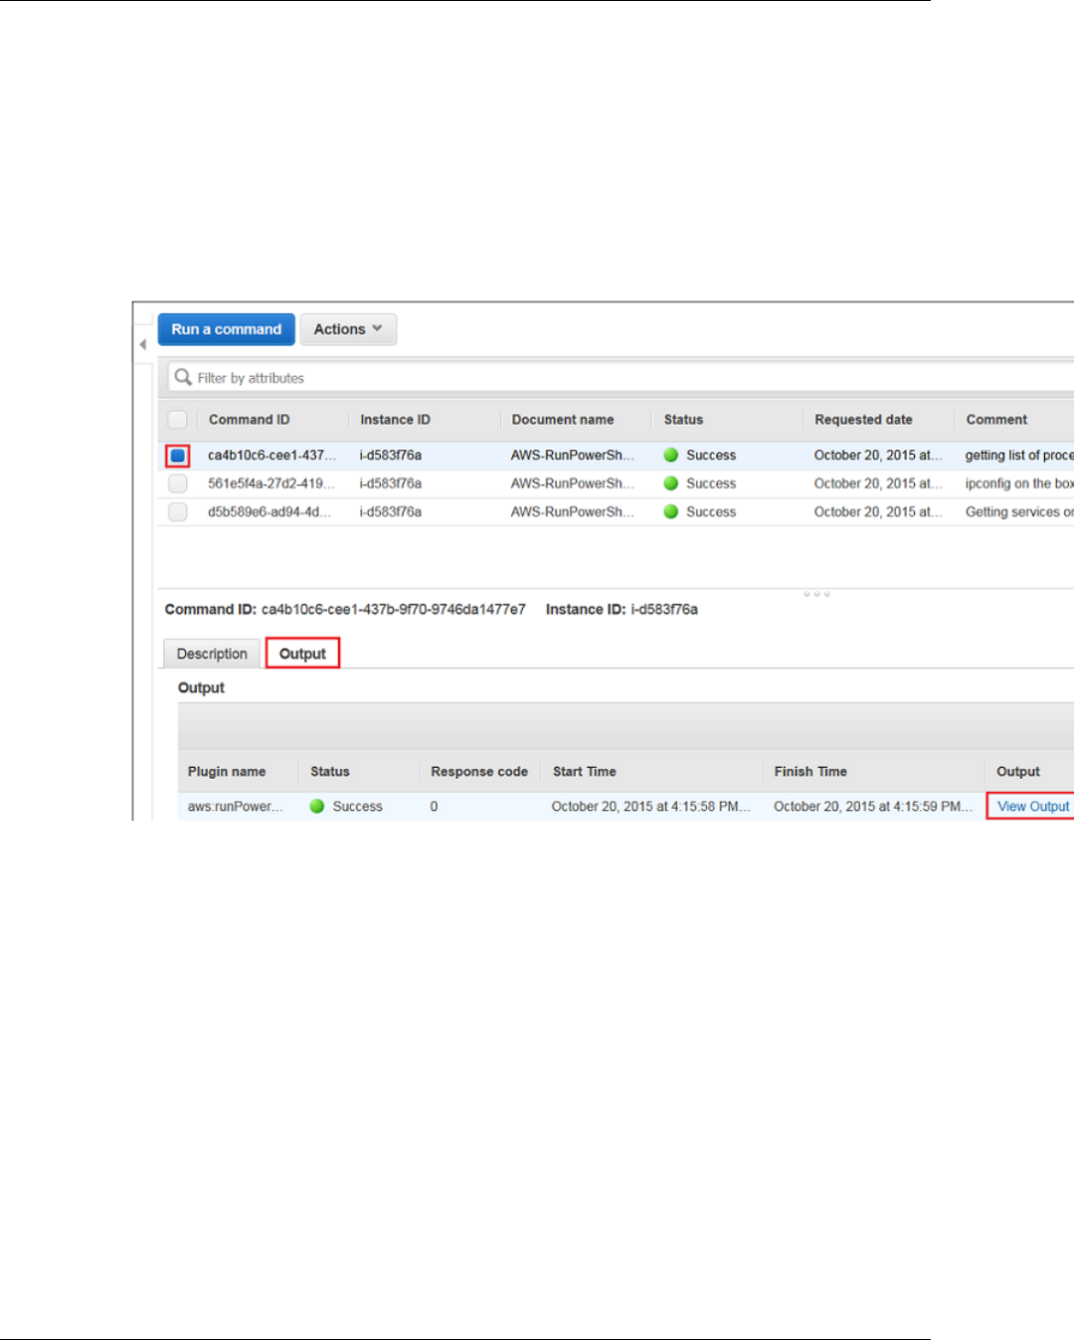Viewport: 1074px width, 1340px height.
Task: Click comment 'ipconfig on the box' cell
Action: (x=1019, y=483)
